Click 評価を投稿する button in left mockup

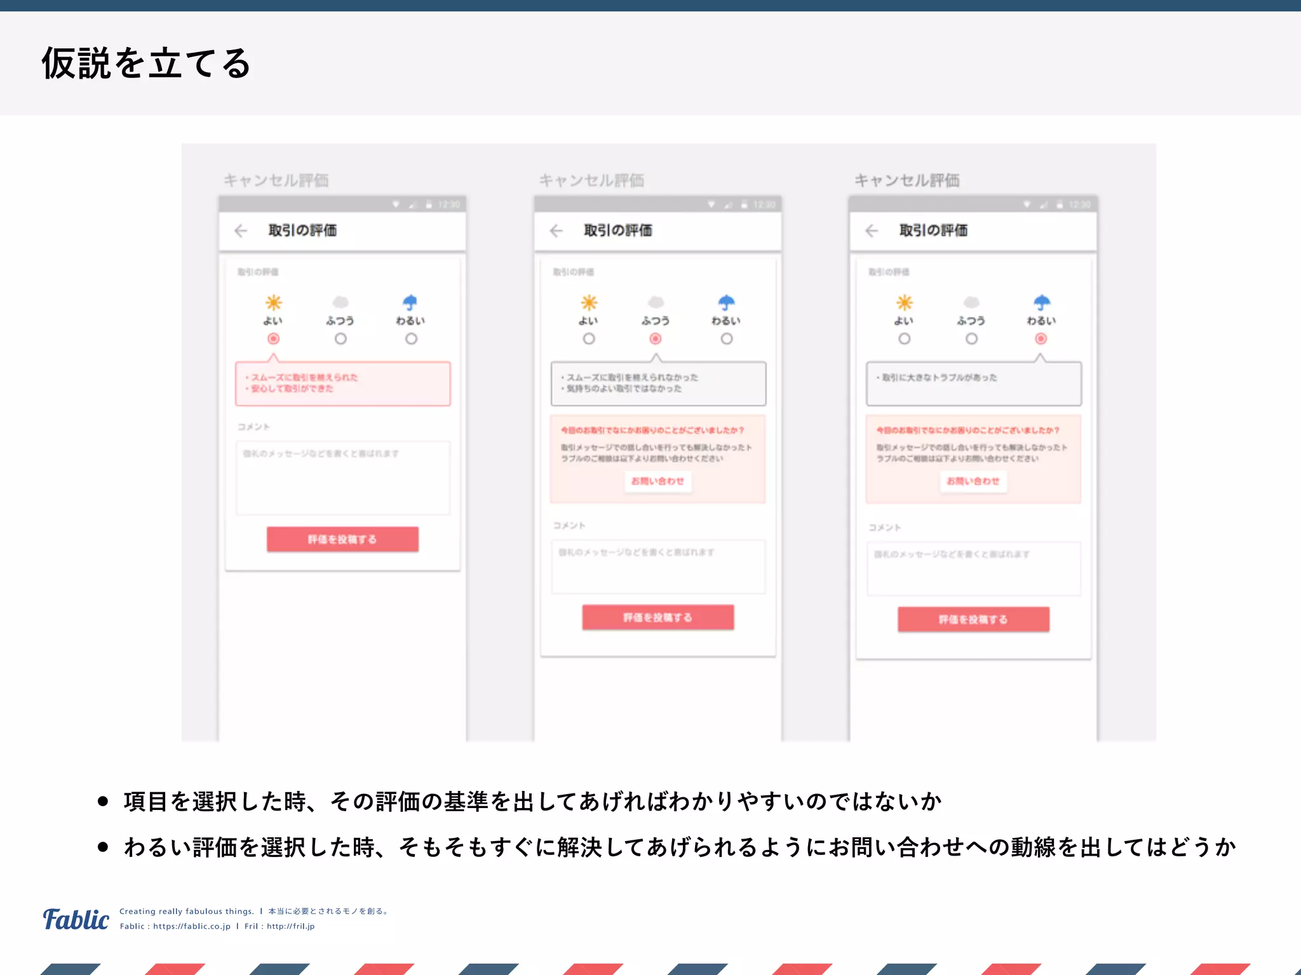342,539
